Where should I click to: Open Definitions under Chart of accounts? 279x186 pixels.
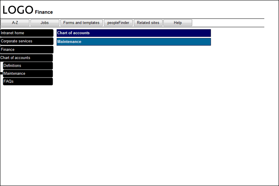28,65
